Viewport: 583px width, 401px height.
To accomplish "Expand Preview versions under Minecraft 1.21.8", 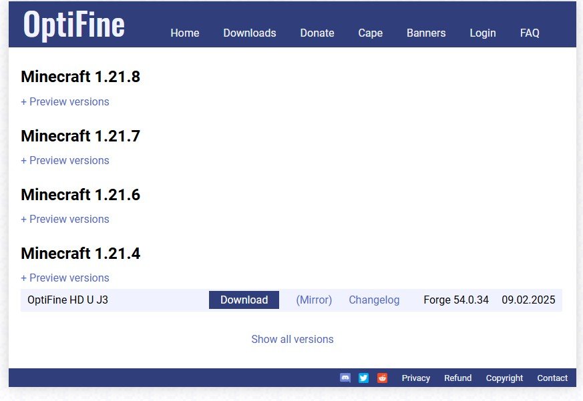I will [x=65, y=102].
